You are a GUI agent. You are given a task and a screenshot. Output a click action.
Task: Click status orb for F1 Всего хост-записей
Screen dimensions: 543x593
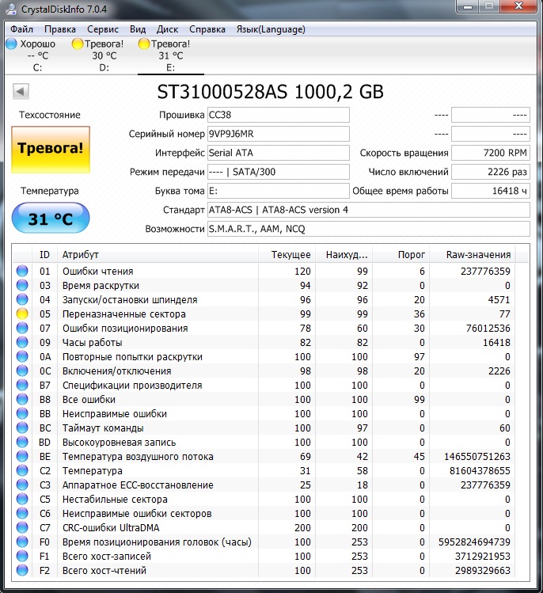tap(22, 556)
